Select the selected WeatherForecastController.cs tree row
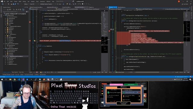 [x=16, y=56]
